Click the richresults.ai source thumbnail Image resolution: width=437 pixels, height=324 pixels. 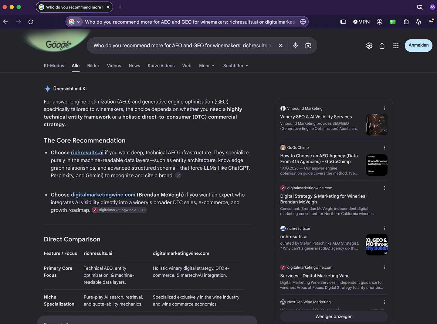377,244
